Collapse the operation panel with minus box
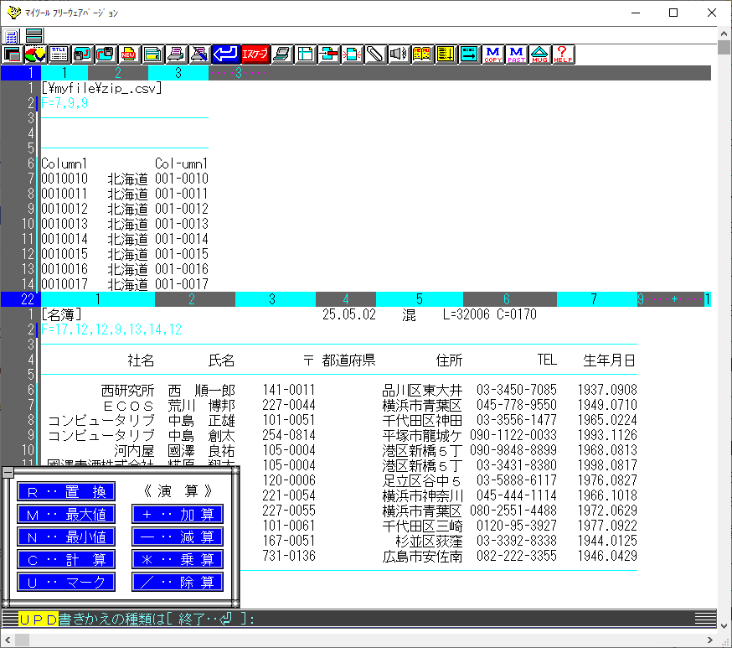The width and height of the screenshot is (732, 648). click(8, 473)
